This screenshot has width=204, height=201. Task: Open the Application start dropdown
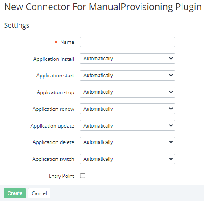127,75
